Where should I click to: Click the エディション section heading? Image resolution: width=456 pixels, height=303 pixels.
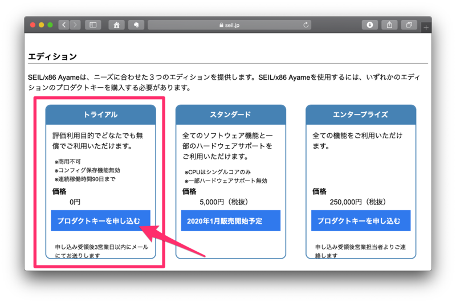click(52, 56)
